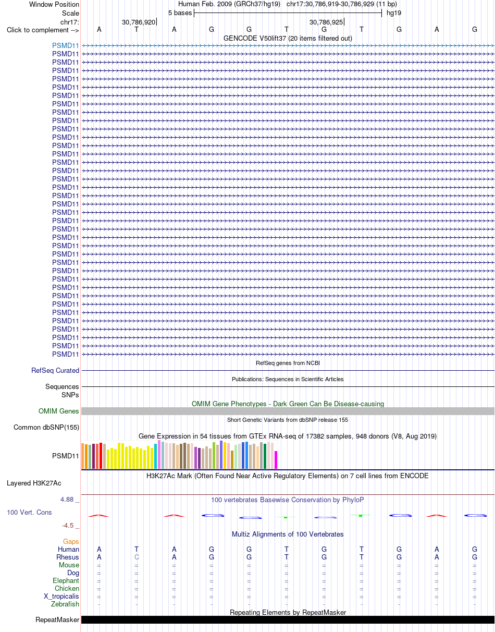Click the Layered H3K27Ac track label
The height and width of the screenshot is (632, 495).
click(34, 483)
